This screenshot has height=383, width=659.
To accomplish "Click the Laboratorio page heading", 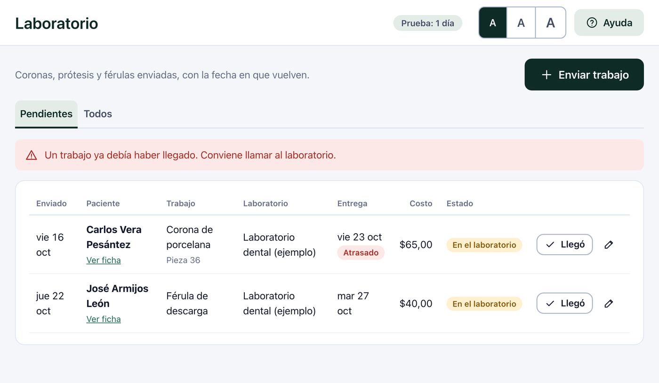I will click(x=56, y=23).
